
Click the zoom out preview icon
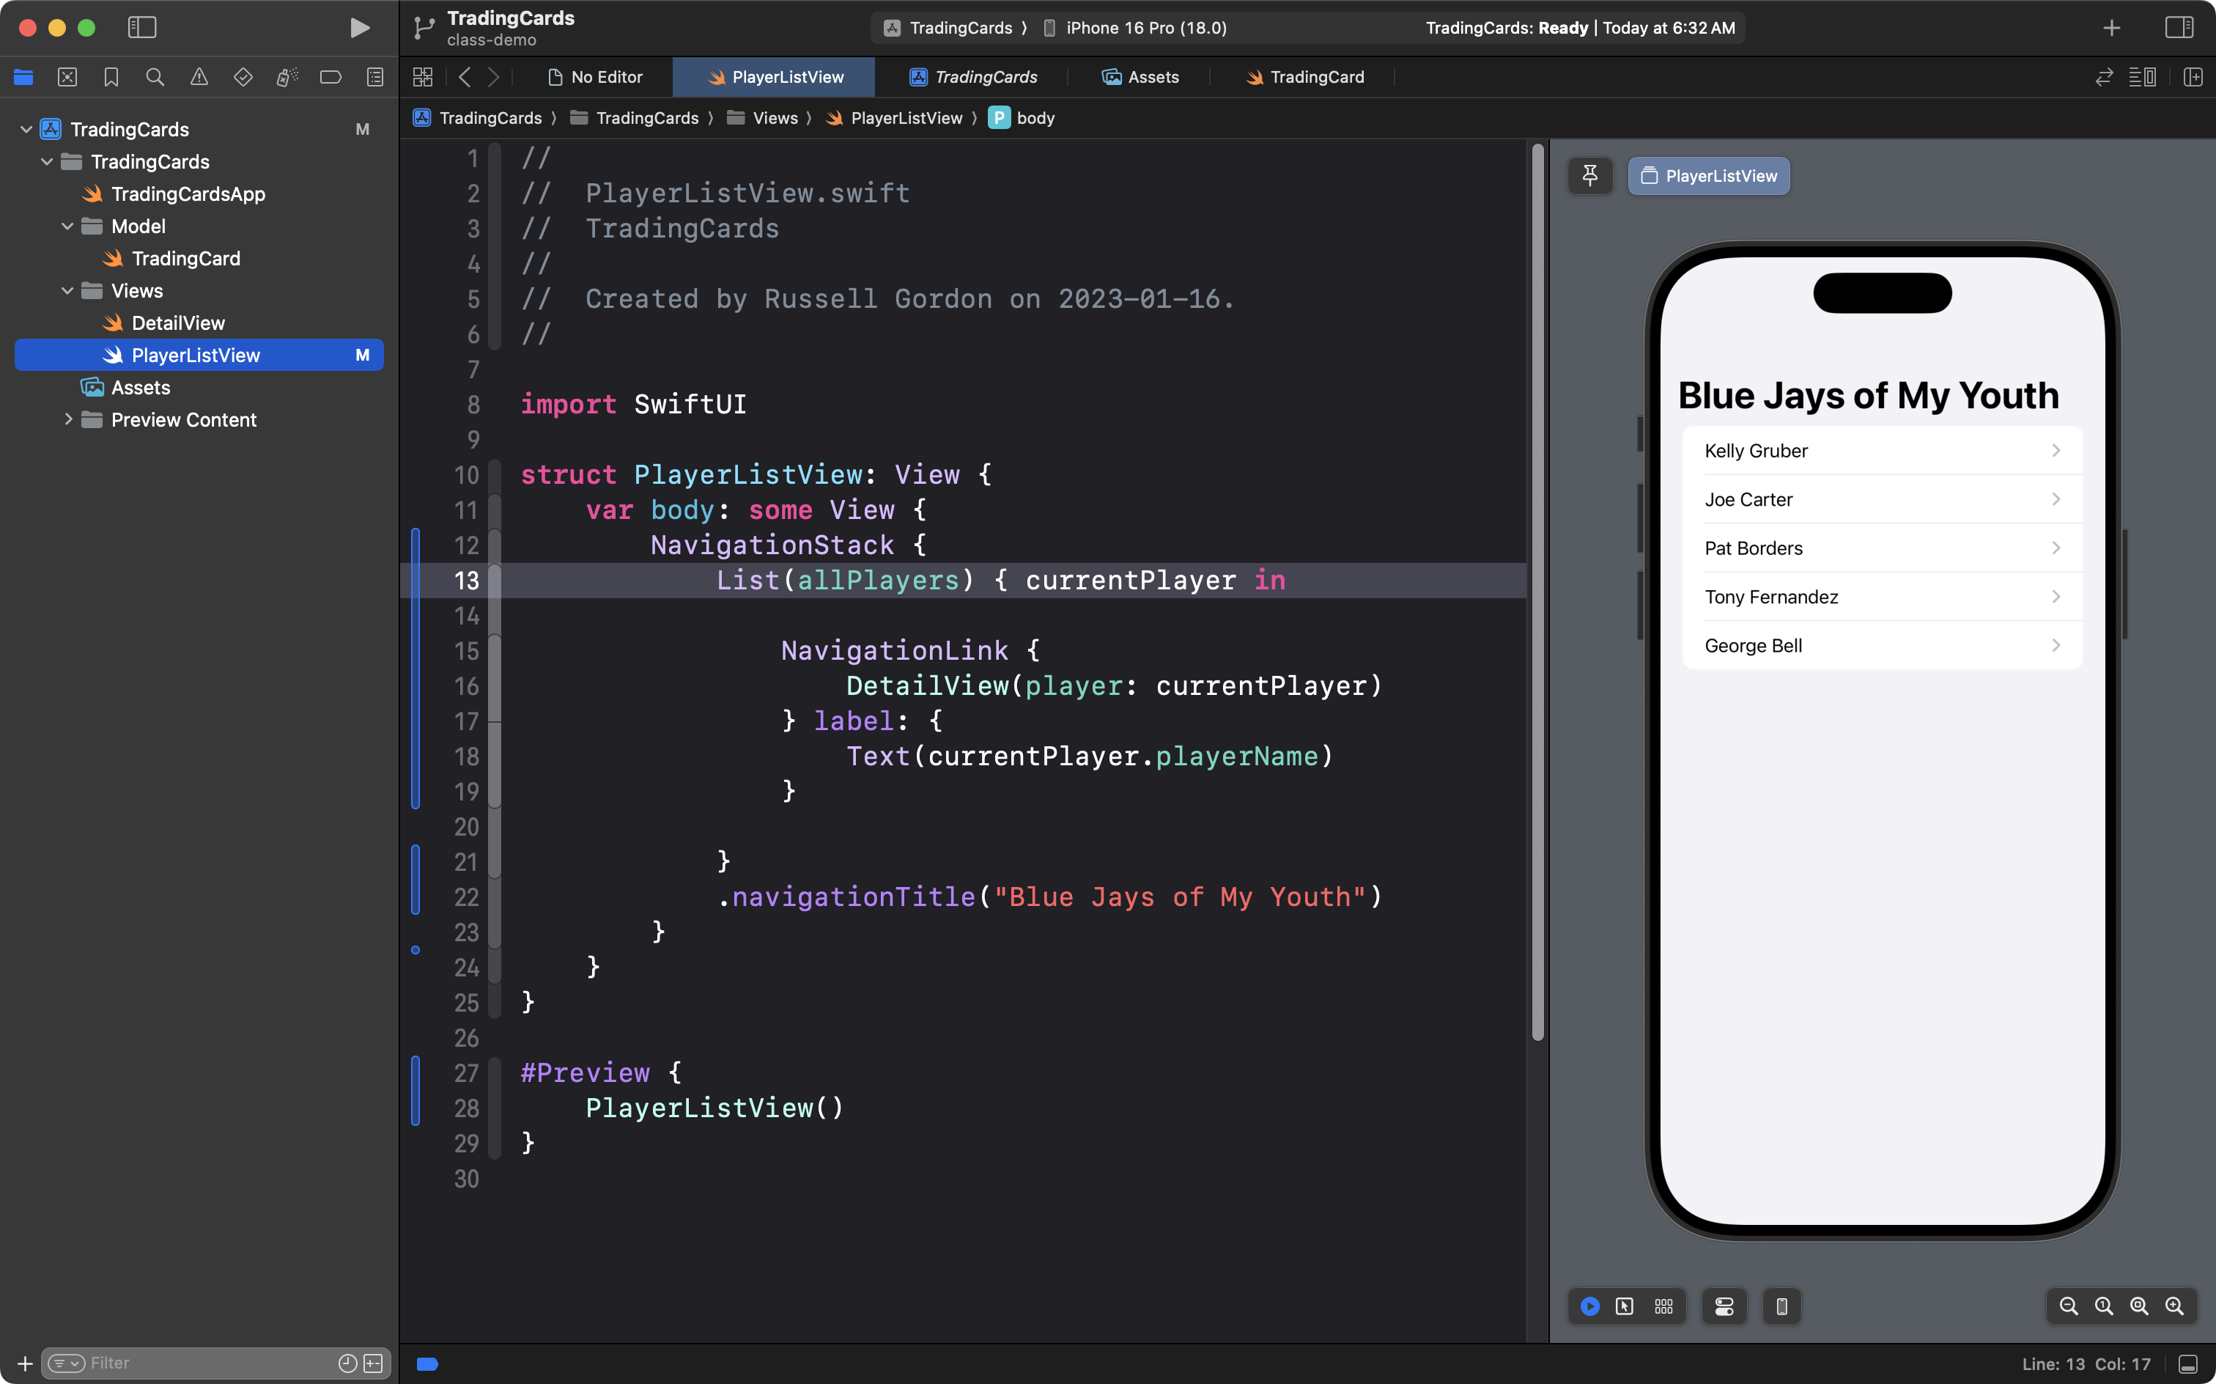point(2068,1306)
